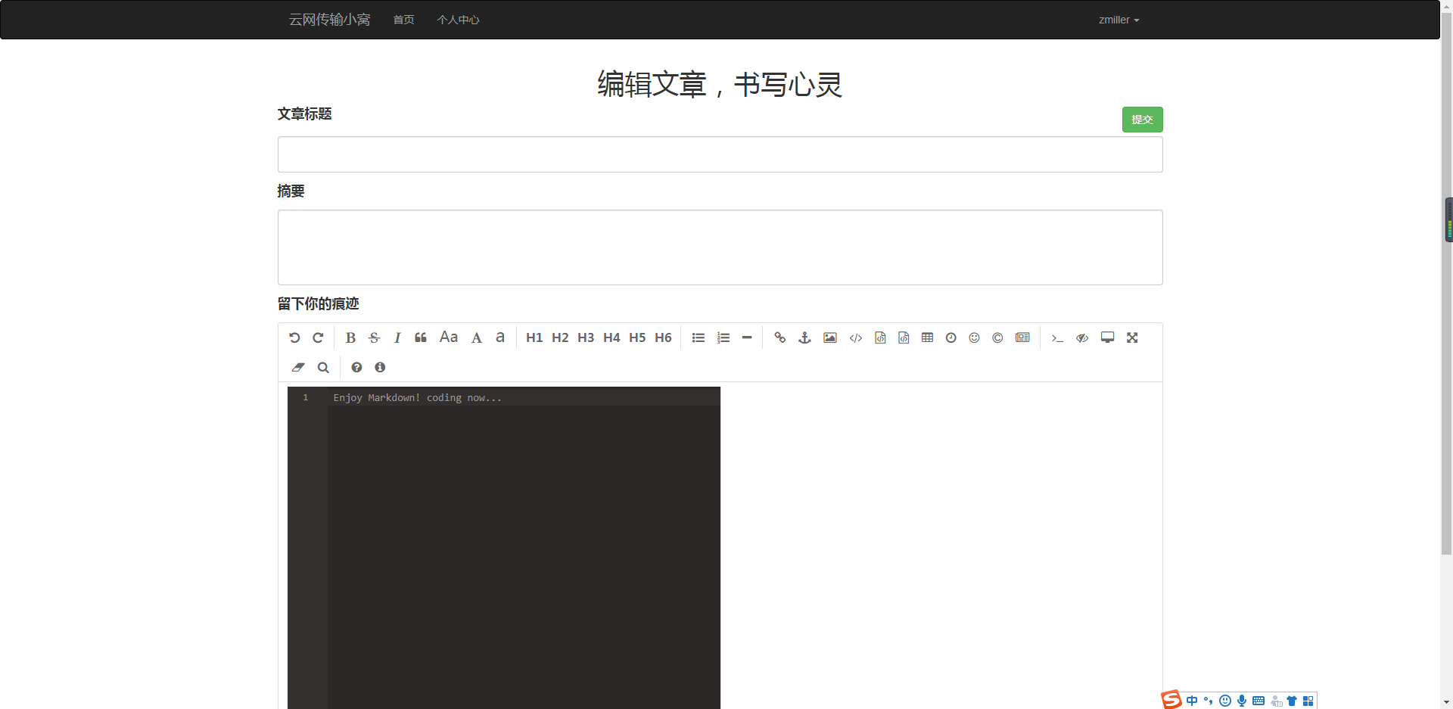This screenshot has width=1453, height=709.
Task: Insert a hyperlink with the chain icon
Action: (x=780, y=337)
